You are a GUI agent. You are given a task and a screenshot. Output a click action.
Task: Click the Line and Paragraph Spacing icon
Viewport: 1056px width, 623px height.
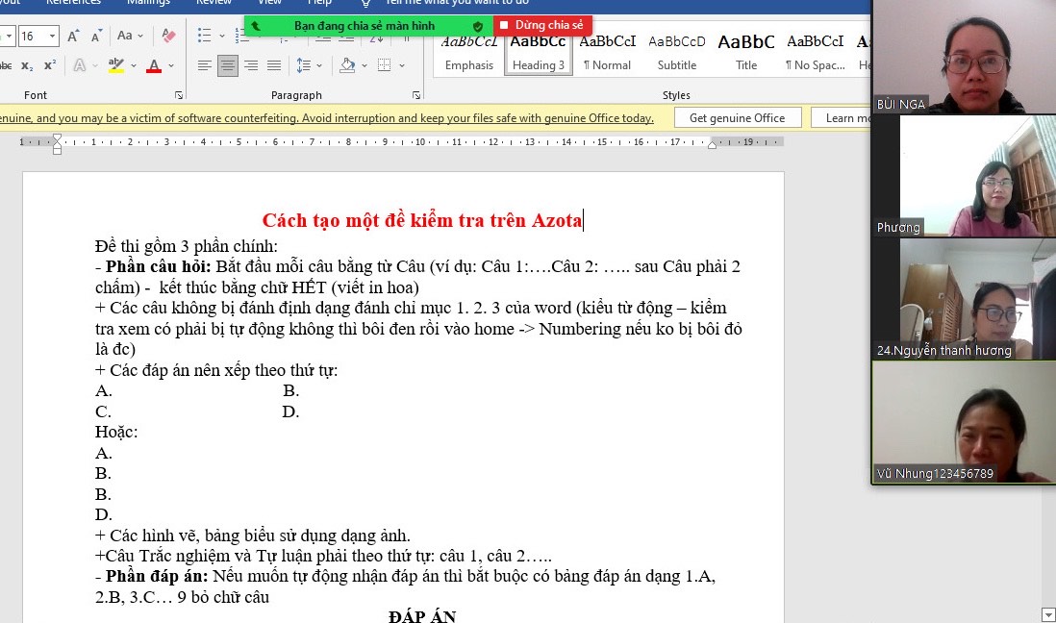coord(303,65)
